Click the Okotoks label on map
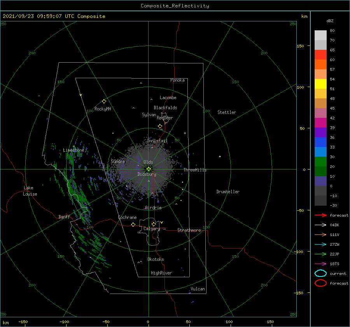Viewport: 350px width, 327px height. point(156,259)
